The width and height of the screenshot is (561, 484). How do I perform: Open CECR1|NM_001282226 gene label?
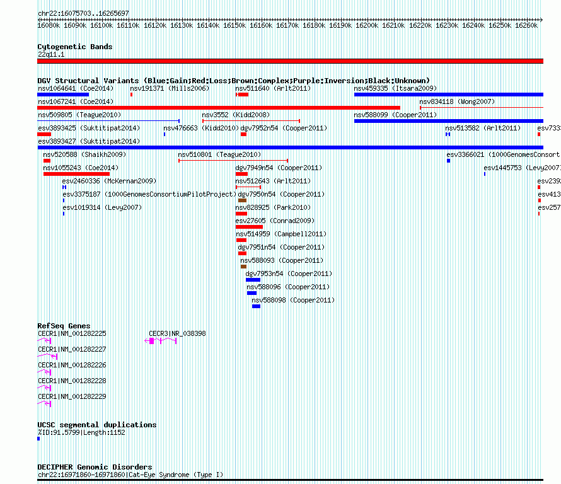point(72,365)
